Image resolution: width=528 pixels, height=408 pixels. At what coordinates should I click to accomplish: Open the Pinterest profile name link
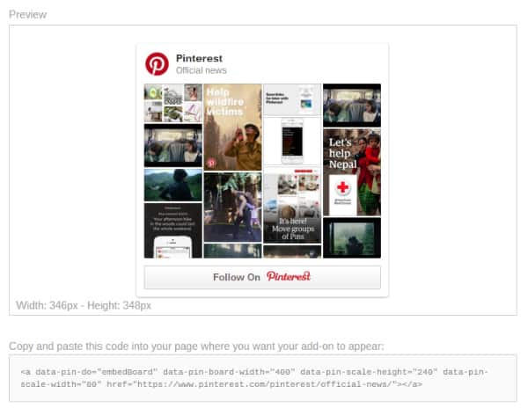pyautogui.click(x=199, y=58)
